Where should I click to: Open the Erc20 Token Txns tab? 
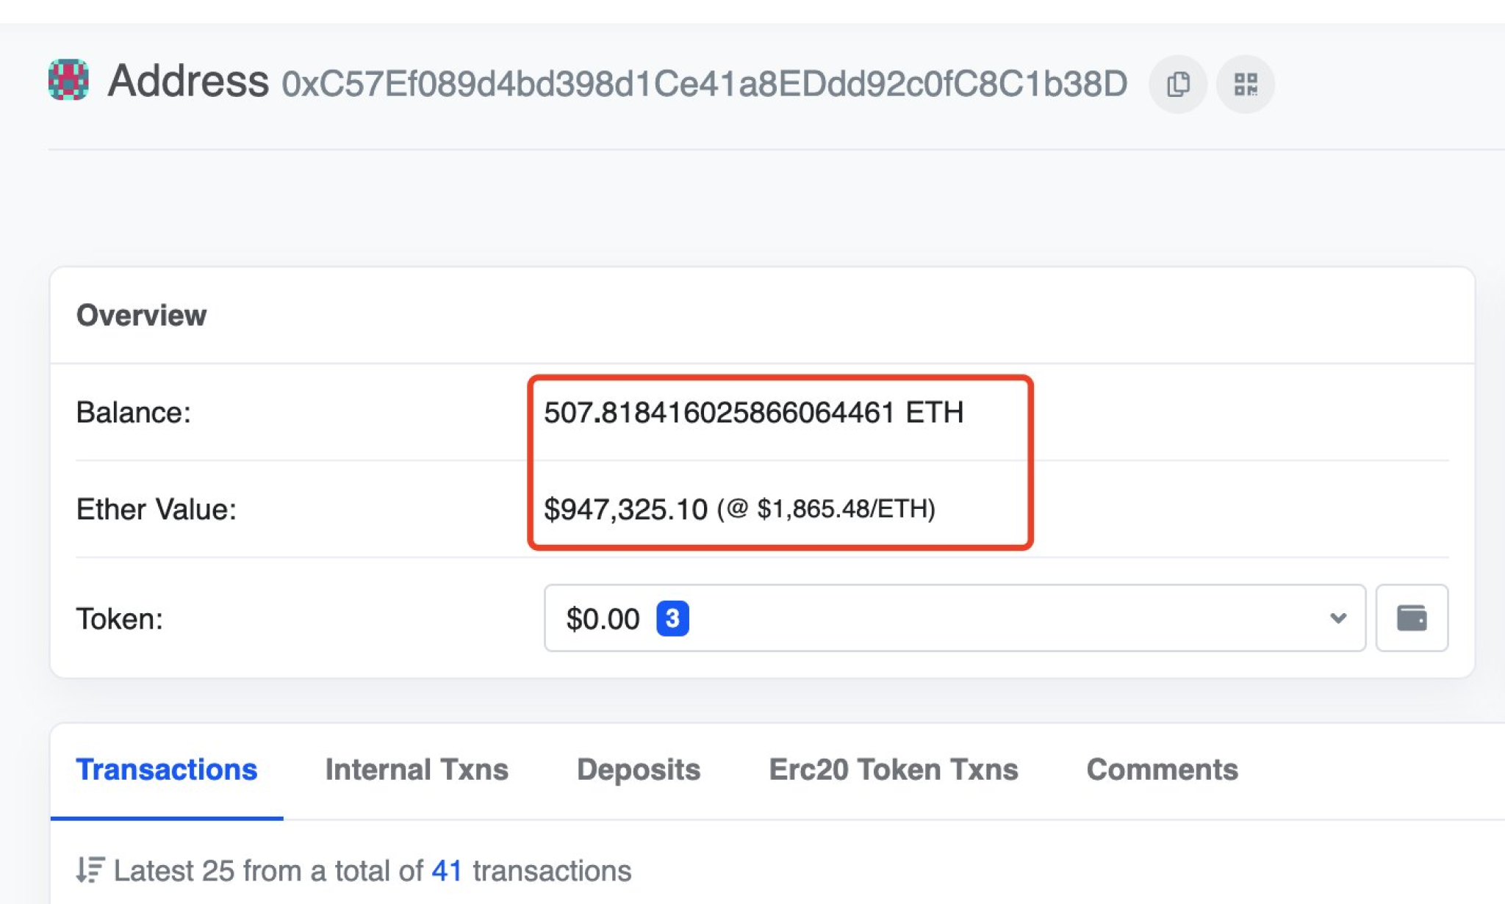coord(893,770)
